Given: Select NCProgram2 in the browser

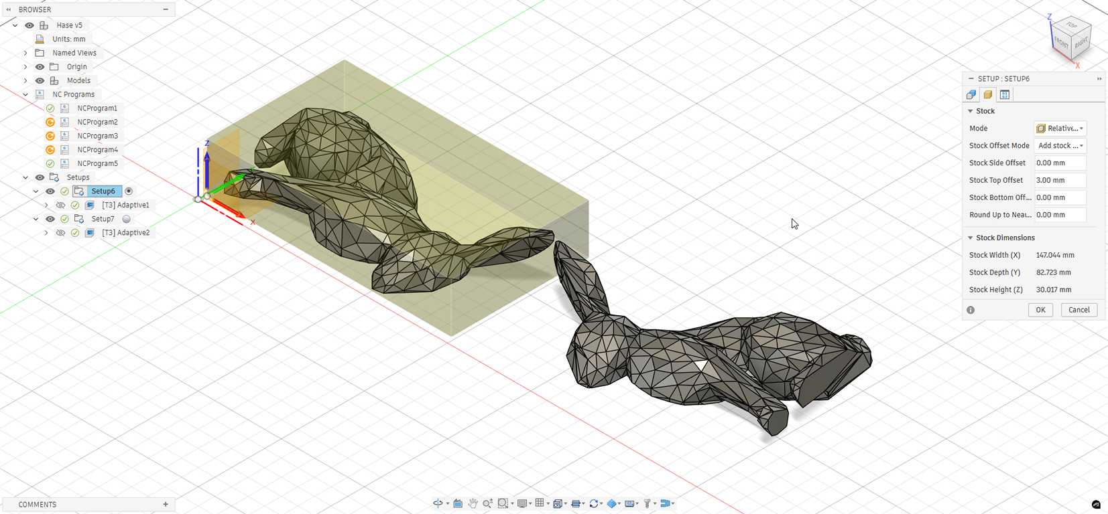Looking at the screenshot, I should 97,122.
